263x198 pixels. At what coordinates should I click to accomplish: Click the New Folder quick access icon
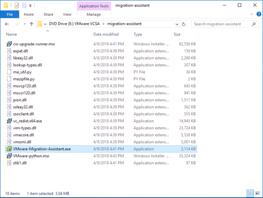pyautogui.click(x=25, y=5)
